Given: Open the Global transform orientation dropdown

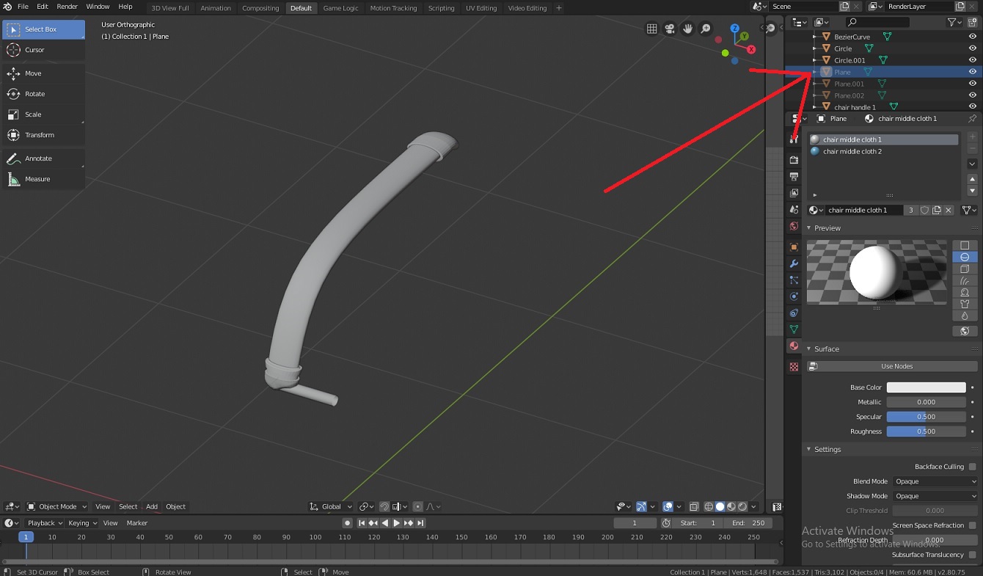Looking at the screenshot, I should pyautogui.click(x=332, y=506).
